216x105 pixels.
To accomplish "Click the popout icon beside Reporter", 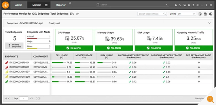I will click(70, 3).
